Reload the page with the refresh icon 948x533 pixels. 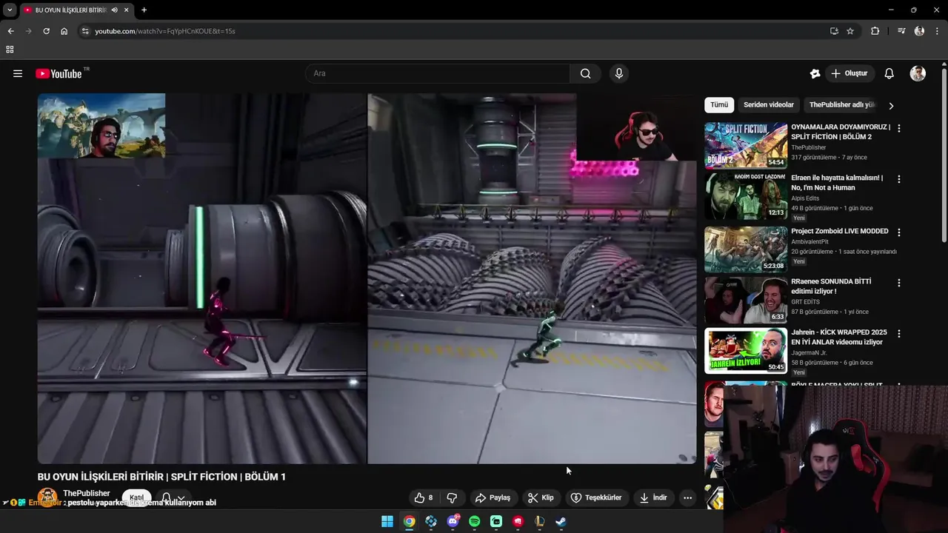(x=46, y=31)
